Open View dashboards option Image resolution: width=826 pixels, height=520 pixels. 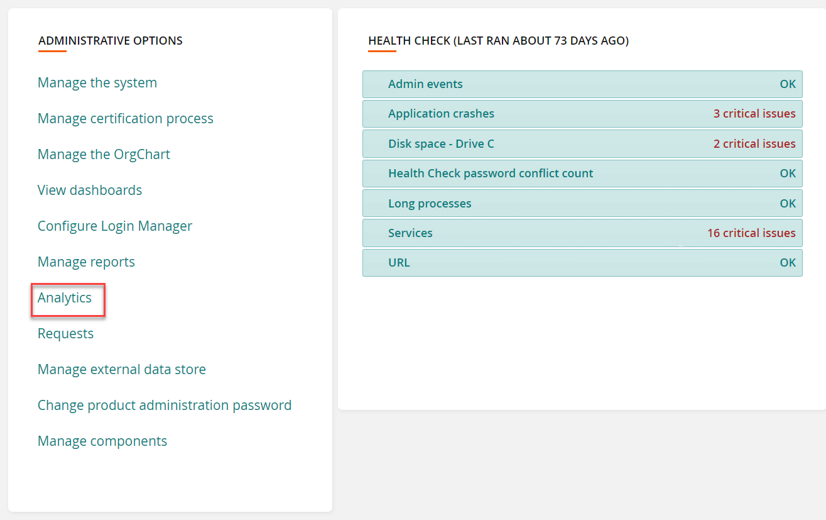[x=90, y=191]
